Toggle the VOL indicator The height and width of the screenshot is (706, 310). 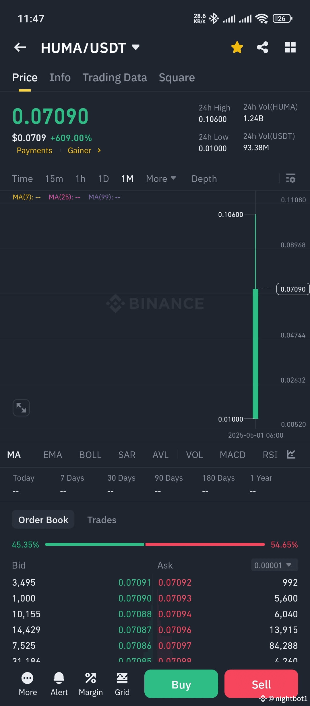194,455
